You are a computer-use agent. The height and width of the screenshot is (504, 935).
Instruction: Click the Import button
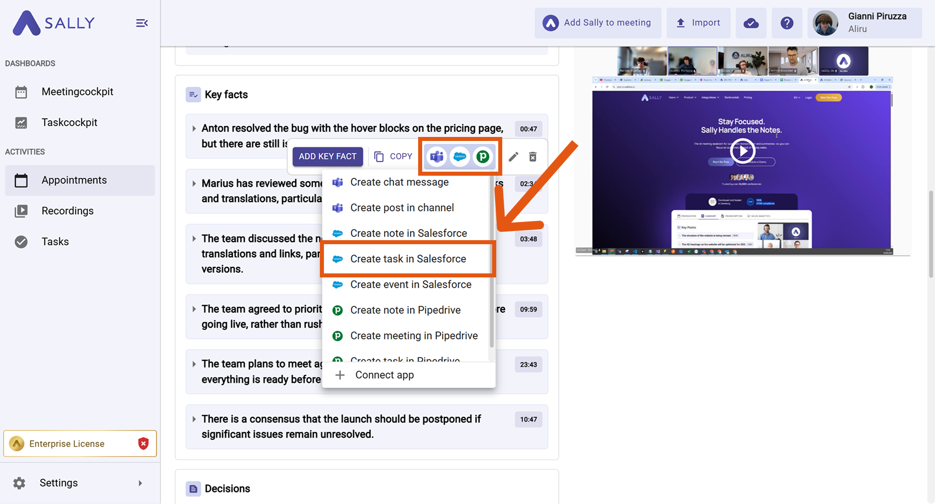(x=698, y=23)
